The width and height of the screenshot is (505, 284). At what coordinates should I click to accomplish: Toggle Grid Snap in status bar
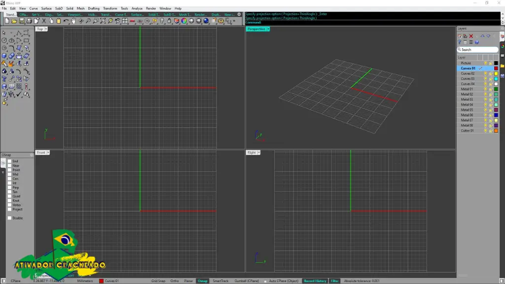158,281
